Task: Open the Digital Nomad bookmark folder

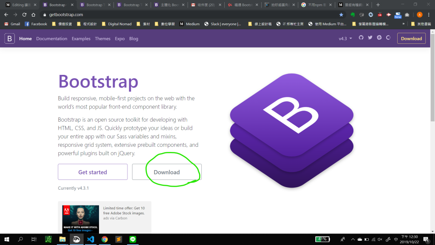Action: (x=116, y=24)
